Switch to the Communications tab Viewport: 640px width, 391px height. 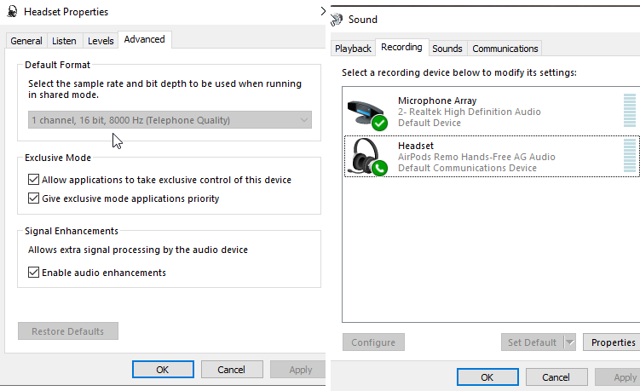(x=505, y=49)
